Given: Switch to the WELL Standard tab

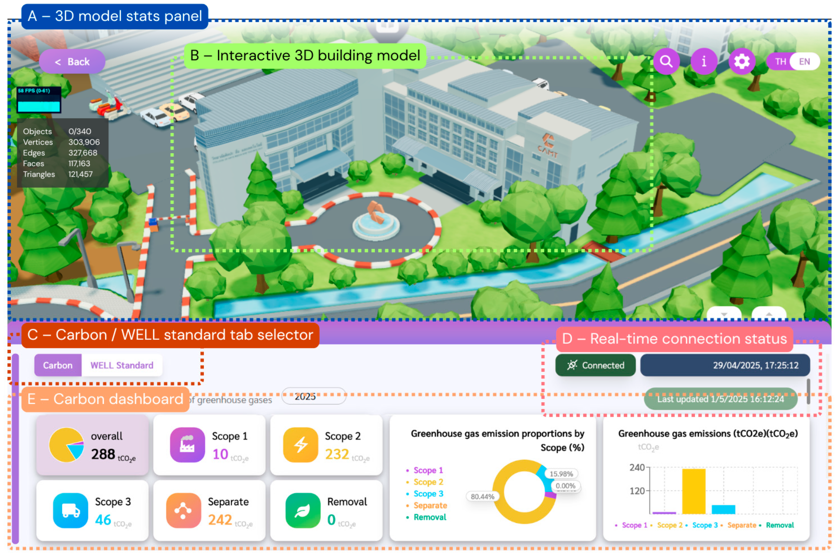Looking at the screenshot, I should click(122, 365).
